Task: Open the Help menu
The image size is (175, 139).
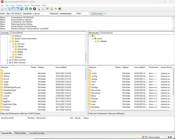Action: [44, 6]
